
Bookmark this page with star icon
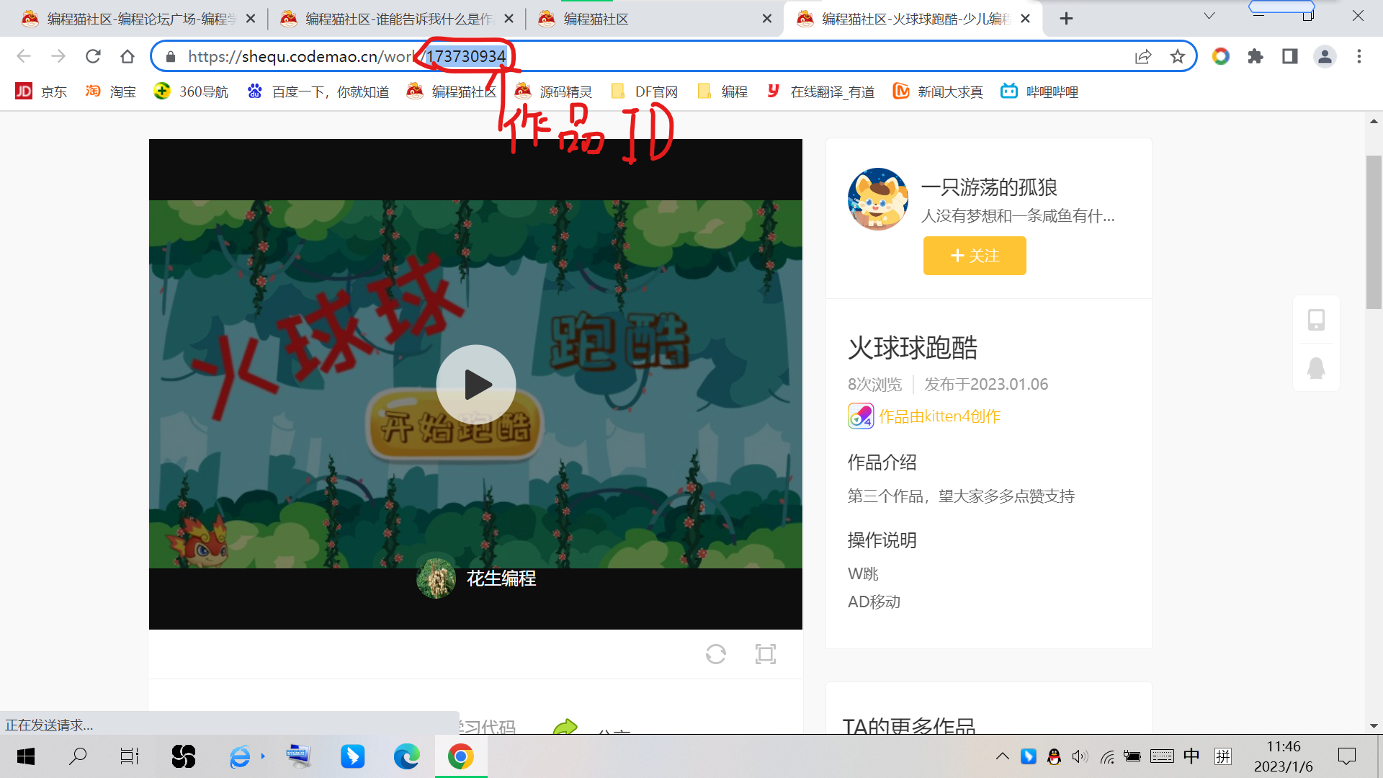pos(1178,56)
